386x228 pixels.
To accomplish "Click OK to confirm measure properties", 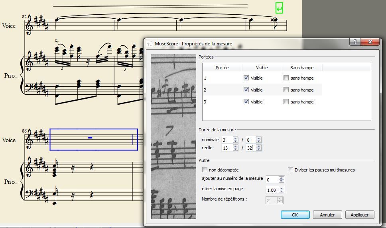I will click(295, 215).
